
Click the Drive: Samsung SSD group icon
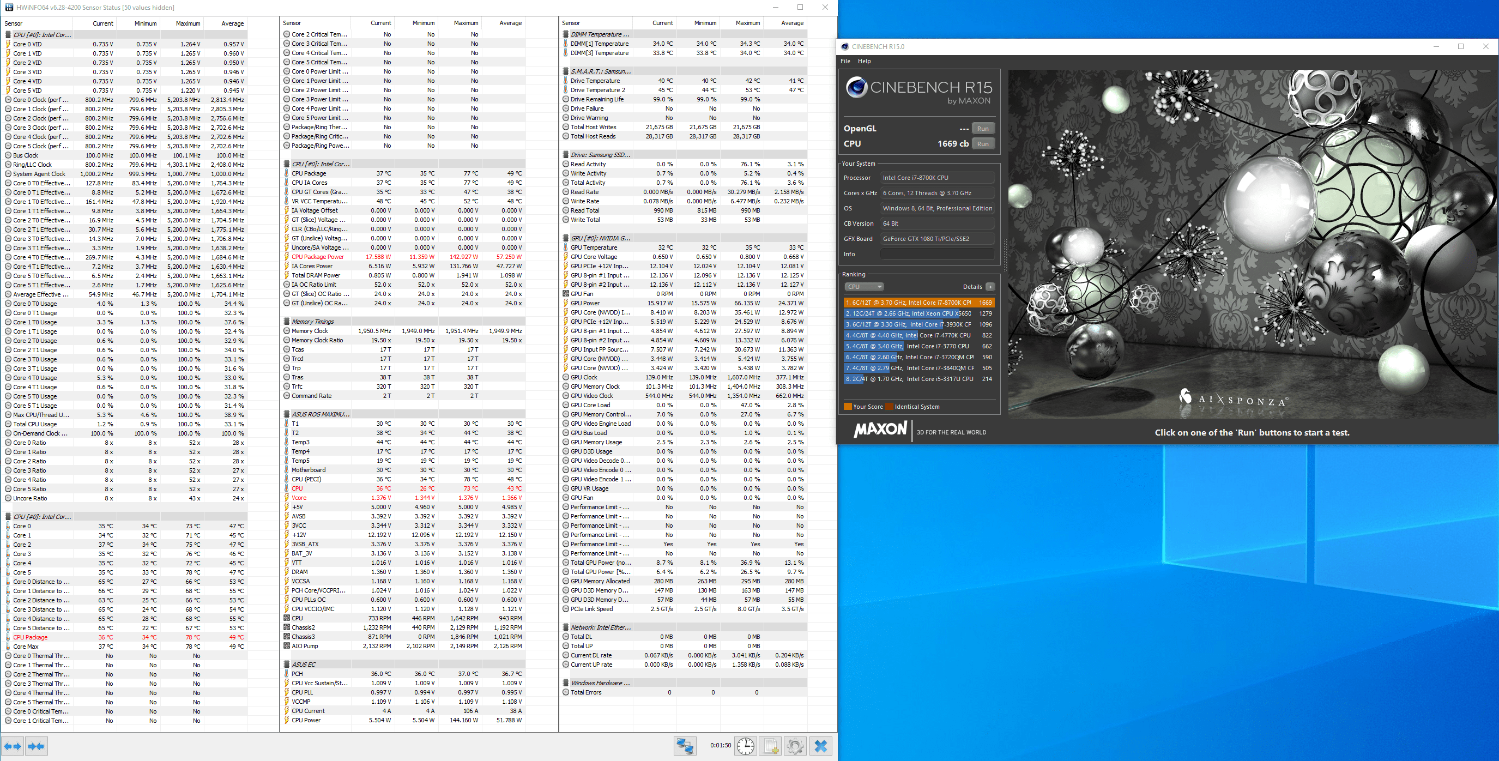(566, 155)
